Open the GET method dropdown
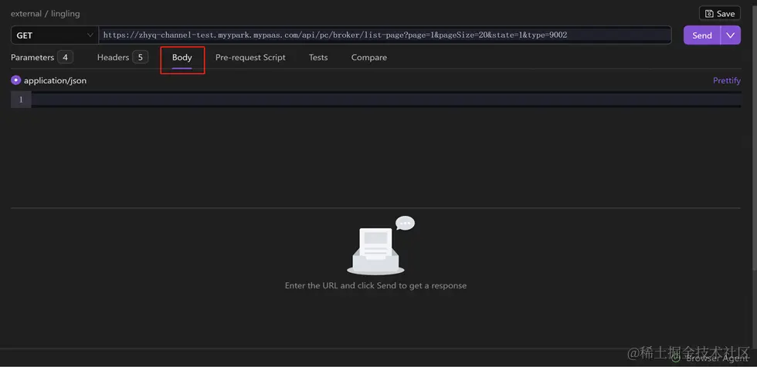The image size is (757, 367). pyautogui.click(x=55, y=35)
